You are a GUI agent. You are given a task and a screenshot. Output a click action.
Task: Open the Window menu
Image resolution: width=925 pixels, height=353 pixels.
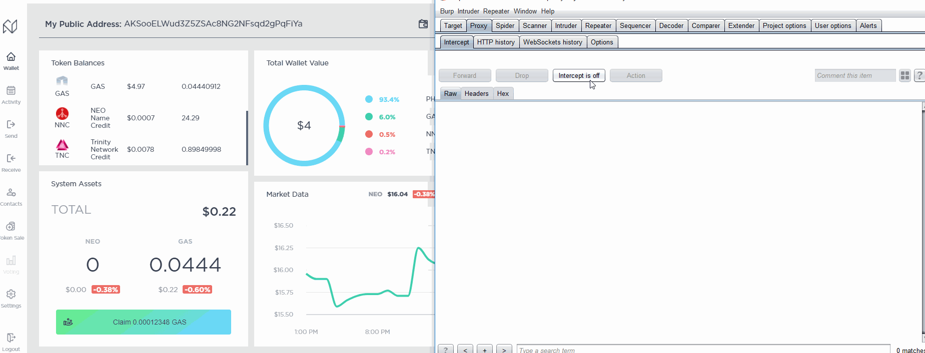click(x=525, y=11)
